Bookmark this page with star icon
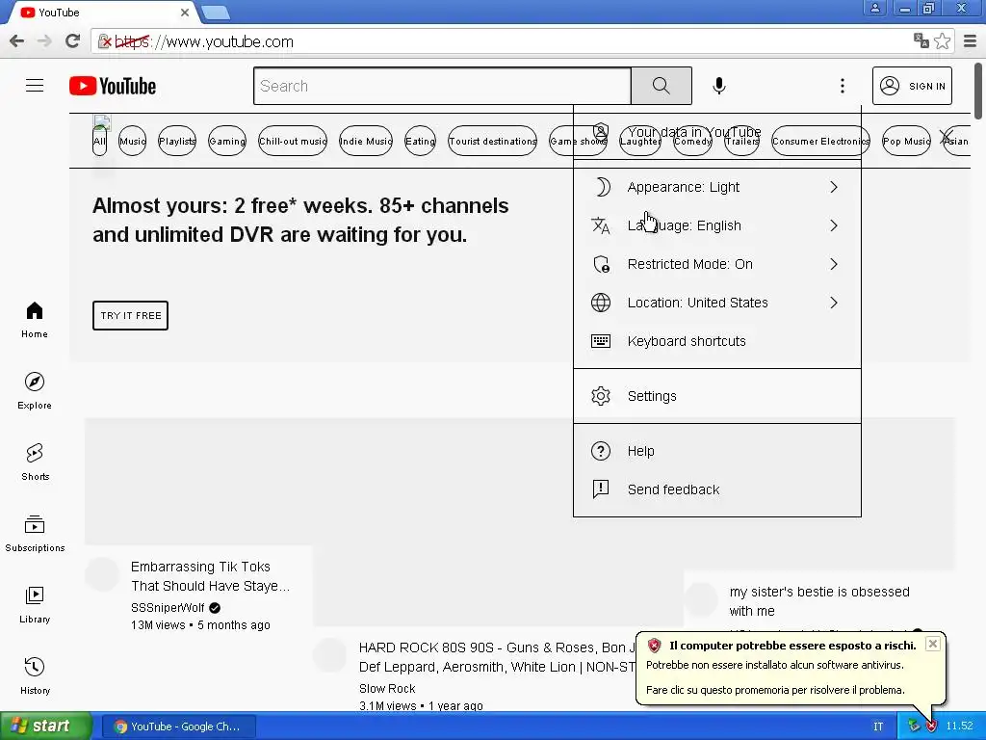The image size is (986, 740). click(x=942, y=41)
